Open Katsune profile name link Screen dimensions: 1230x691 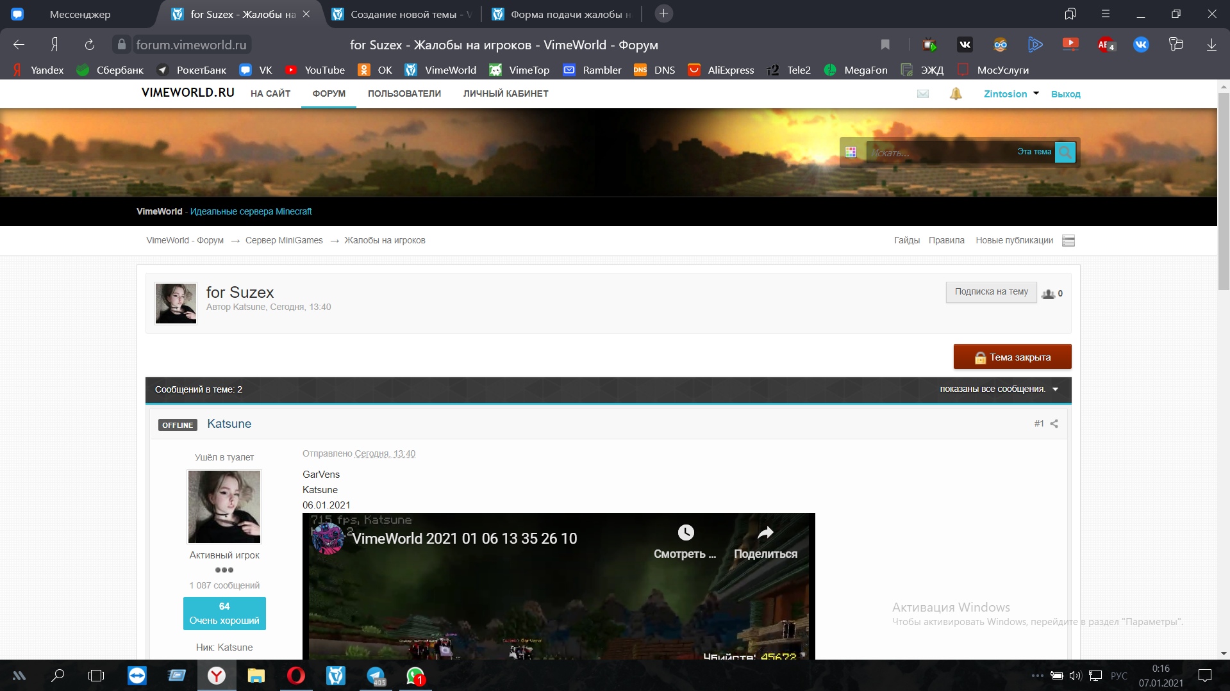point(229,424)
